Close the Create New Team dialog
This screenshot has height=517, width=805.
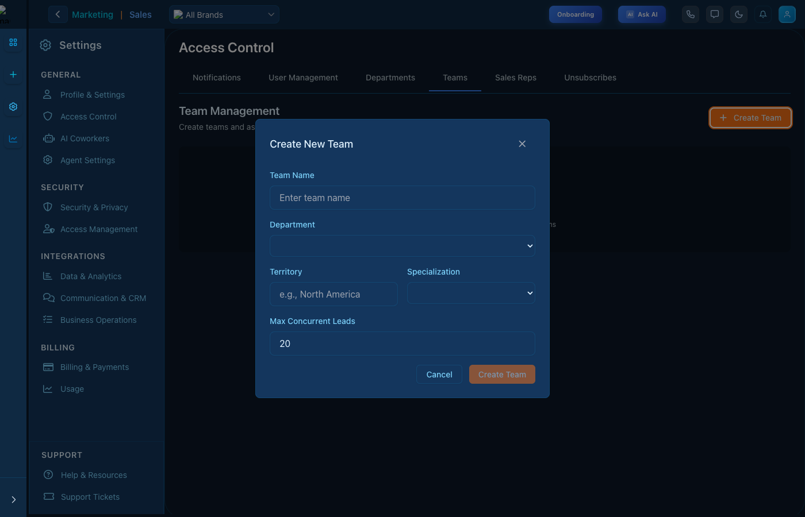(522, 144)
